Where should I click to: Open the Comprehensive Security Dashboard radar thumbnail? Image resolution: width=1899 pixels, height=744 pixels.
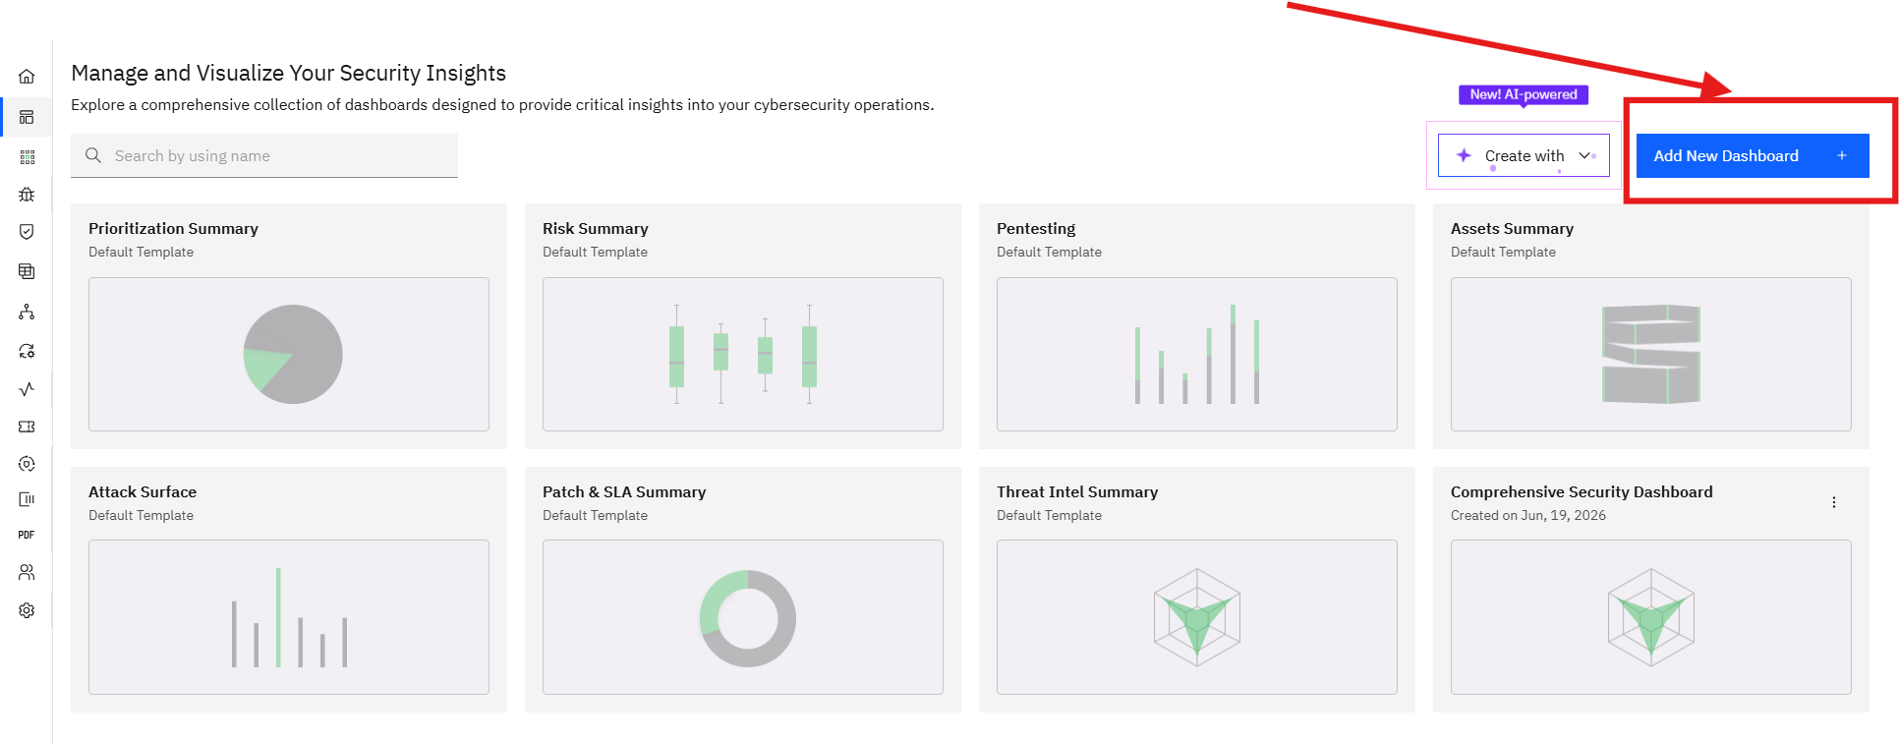click(x=1651, y=617)
